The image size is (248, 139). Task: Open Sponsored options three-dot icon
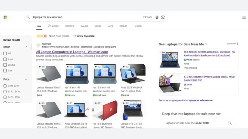pos(237,44)
